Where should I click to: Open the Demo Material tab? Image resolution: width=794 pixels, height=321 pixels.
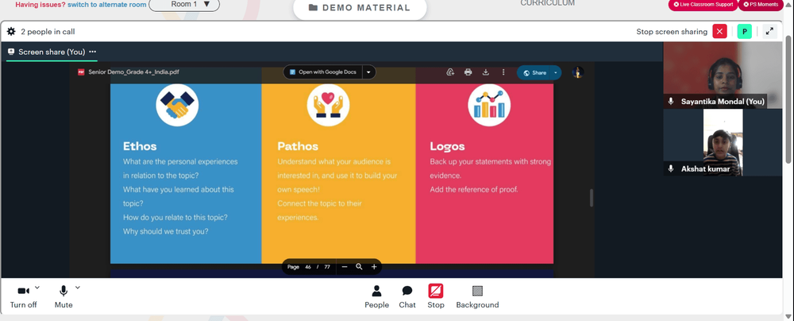(360, 8)
